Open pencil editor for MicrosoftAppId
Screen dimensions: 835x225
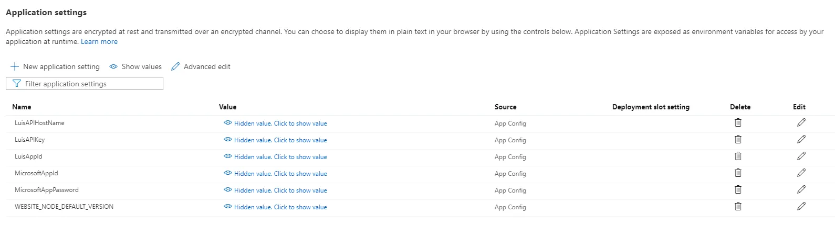tap(801, 173)
